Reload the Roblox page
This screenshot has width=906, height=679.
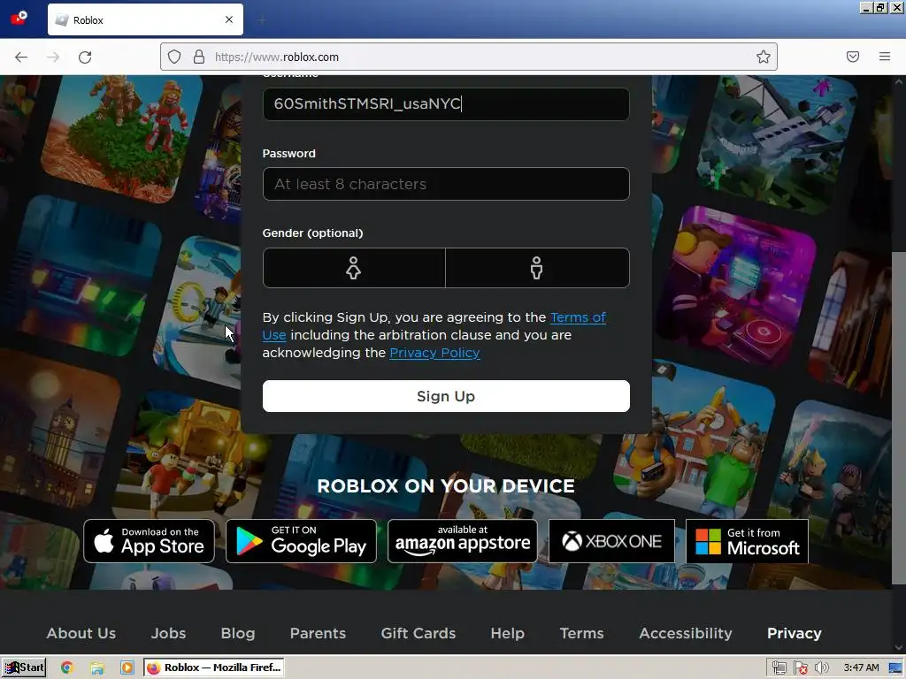point(85,57)
